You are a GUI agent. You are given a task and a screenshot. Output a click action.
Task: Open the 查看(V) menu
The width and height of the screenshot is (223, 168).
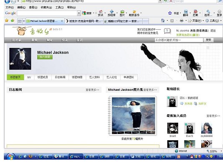(x=33, y=8)
